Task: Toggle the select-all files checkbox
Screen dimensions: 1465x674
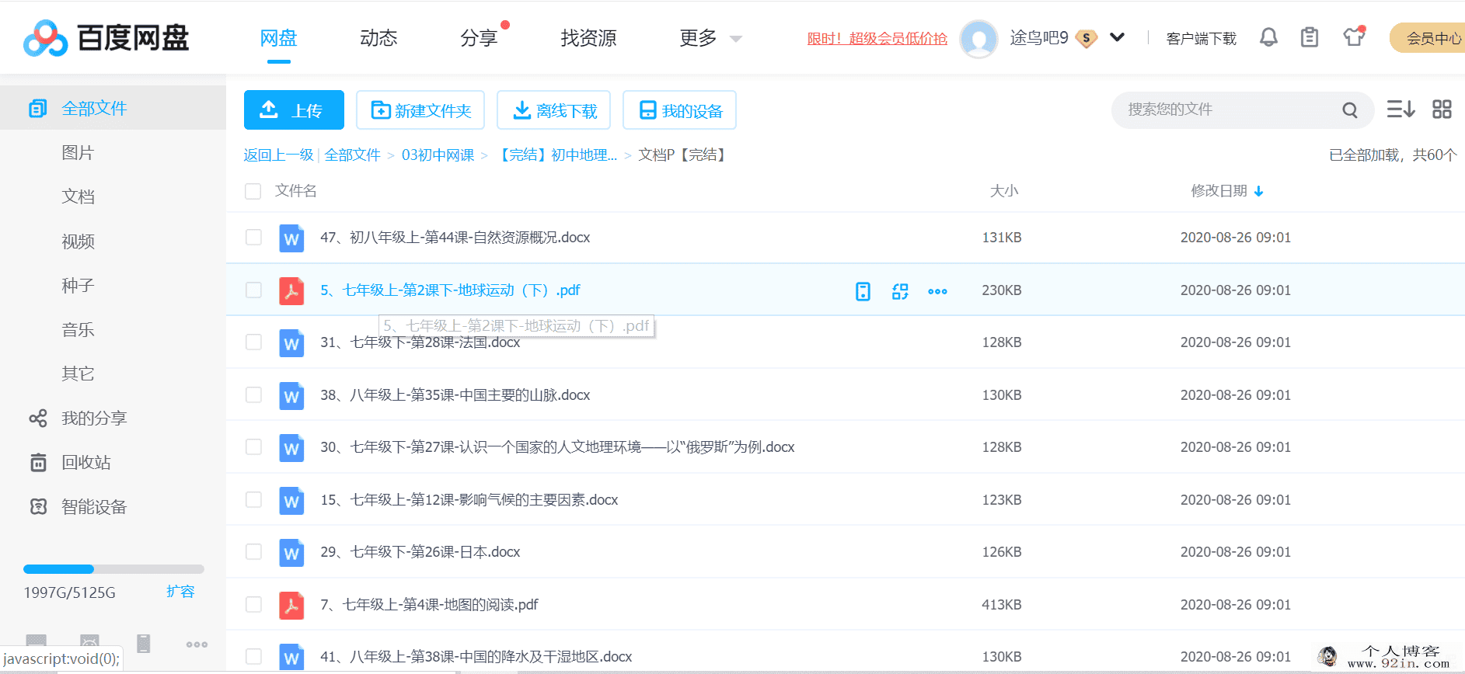Action: [253, 191]
